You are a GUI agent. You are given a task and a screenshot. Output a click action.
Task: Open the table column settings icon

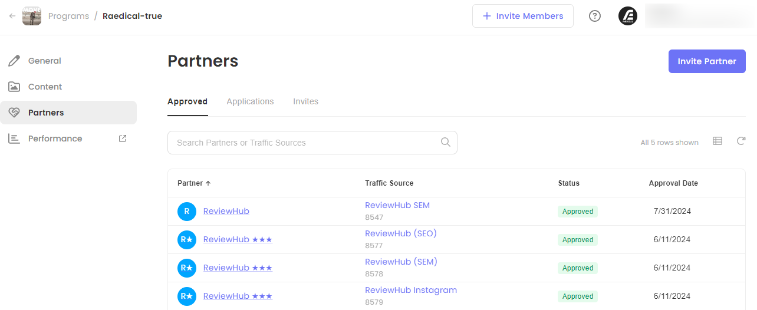click(717, 141)
